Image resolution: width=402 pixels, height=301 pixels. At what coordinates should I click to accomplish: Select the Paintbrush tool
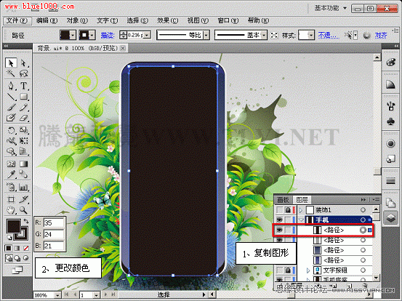tap(11, 108)
